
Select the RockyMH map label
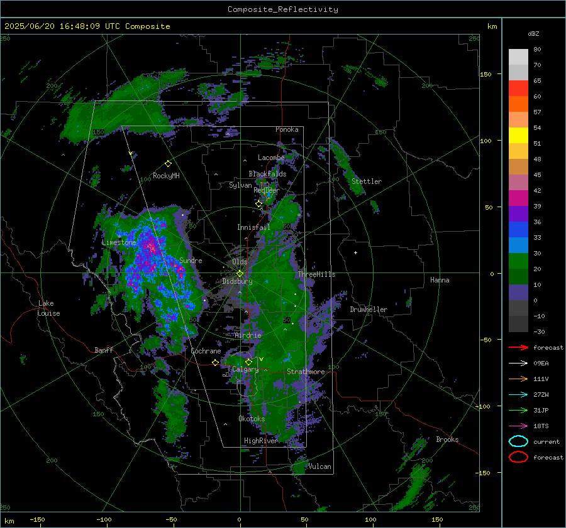click(x=166, y=176)
